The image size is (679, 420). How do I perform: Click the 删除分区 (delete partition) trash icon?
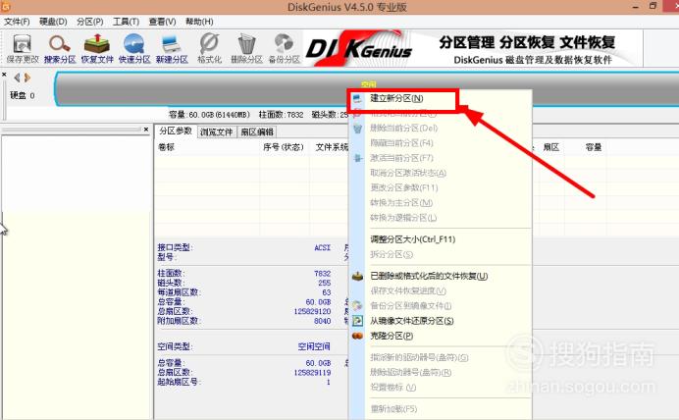click(246, 48)
